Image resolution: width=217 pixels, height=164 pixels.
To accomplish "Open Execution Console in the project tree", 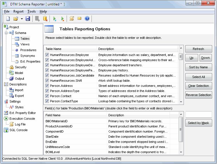I will (x=22, y=119).
